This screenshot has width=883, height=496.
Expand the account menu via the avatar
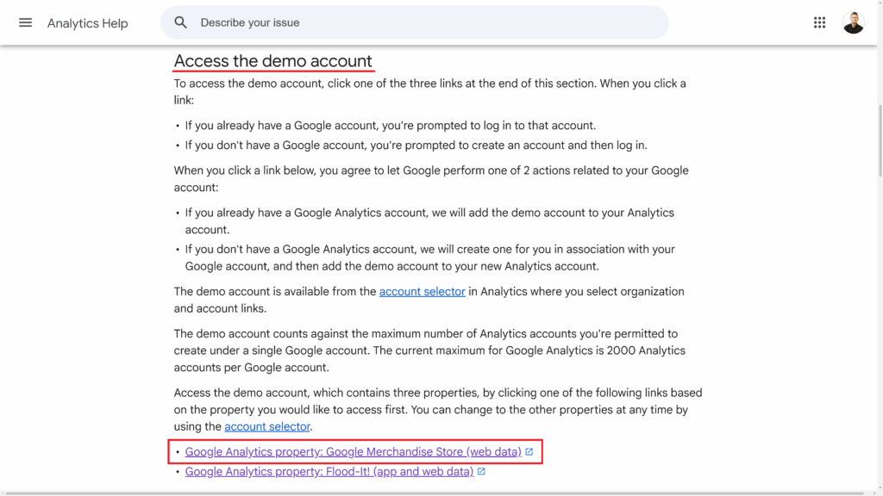(x=853, y=22)
